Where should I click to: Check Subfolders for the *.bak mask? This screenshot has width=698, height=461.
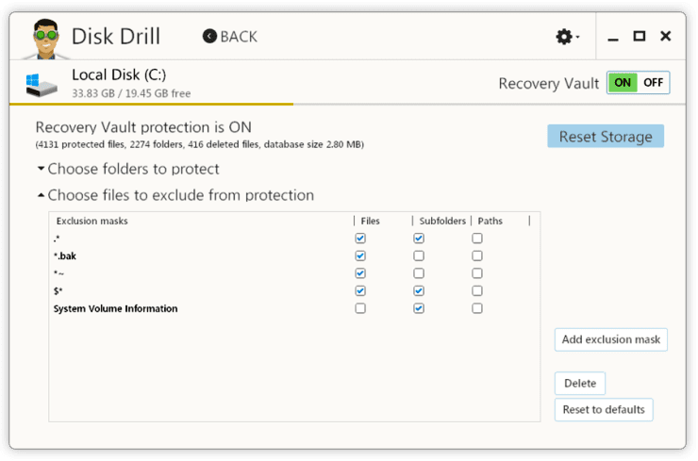(x=419, y=256)
